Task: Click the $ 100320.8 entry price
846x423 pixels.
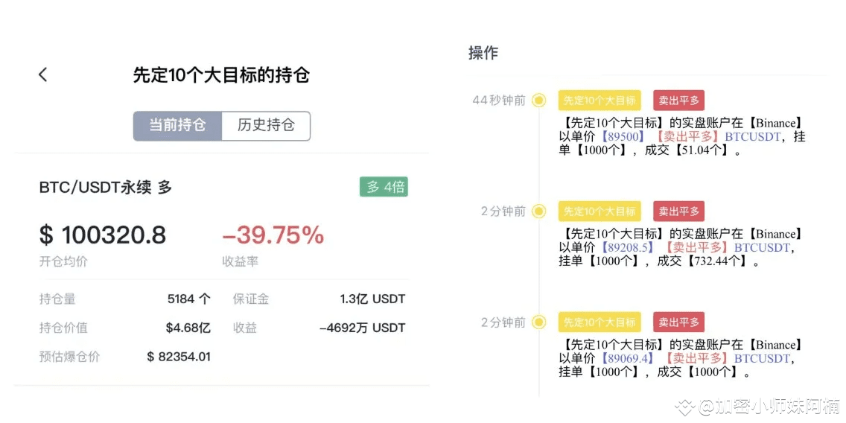Action: click(x=103, y=235)
